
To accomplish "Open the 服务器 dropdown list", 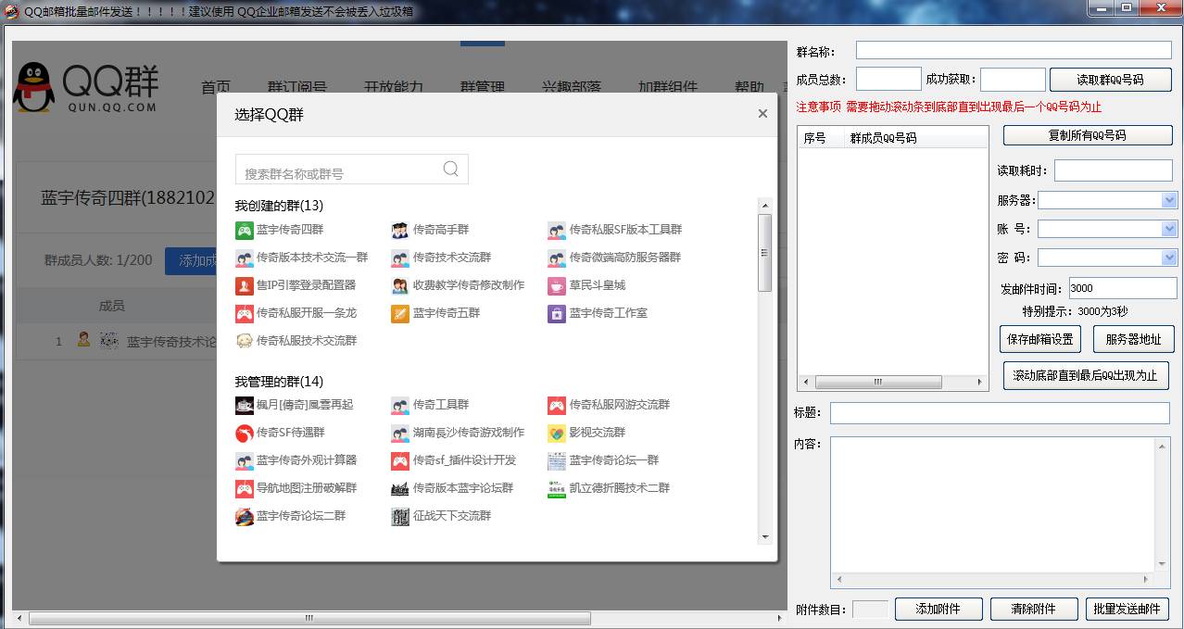I will [1169, 200].
